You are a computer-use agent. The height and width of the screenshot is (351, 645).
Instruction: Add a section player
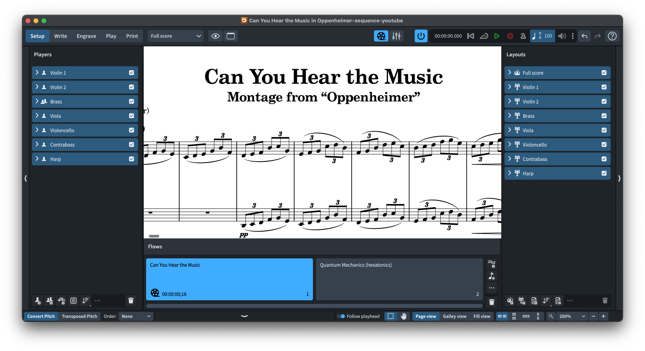49,301
